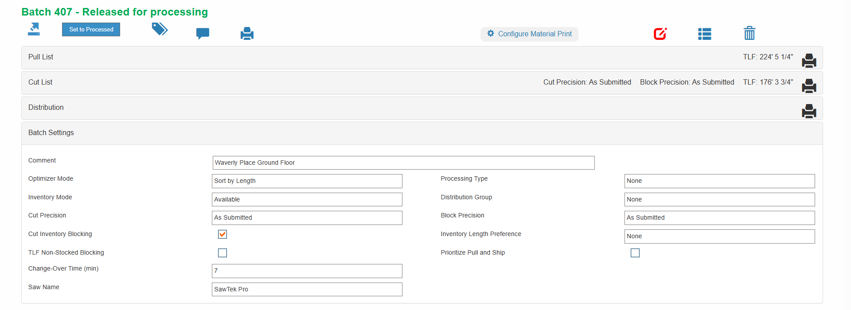The width and height of the screenshot is (851, 310).
Task: Check the Prioritize Pull and Ship box
Action: point(635,253)
